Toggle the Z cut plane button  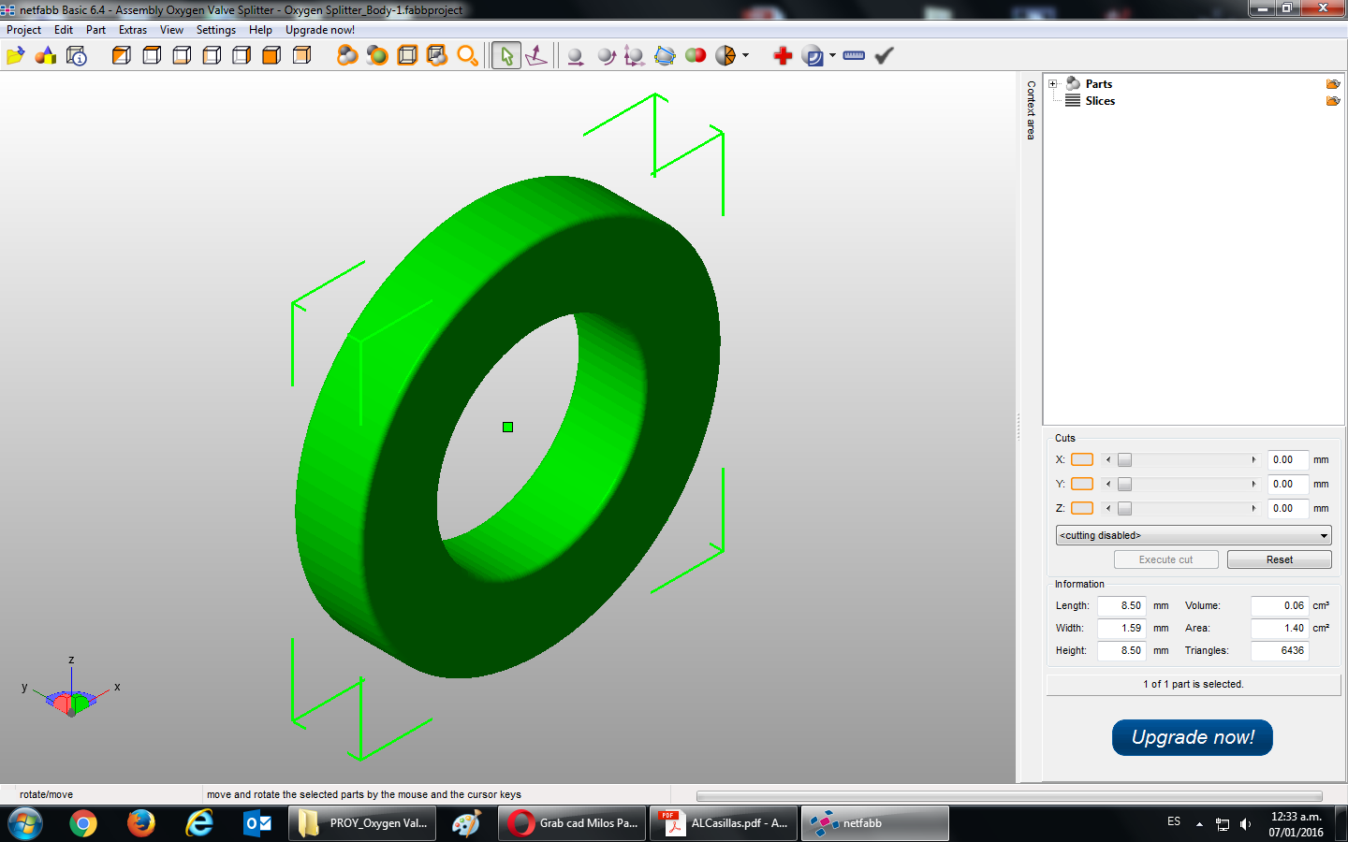coord(1082,508)
